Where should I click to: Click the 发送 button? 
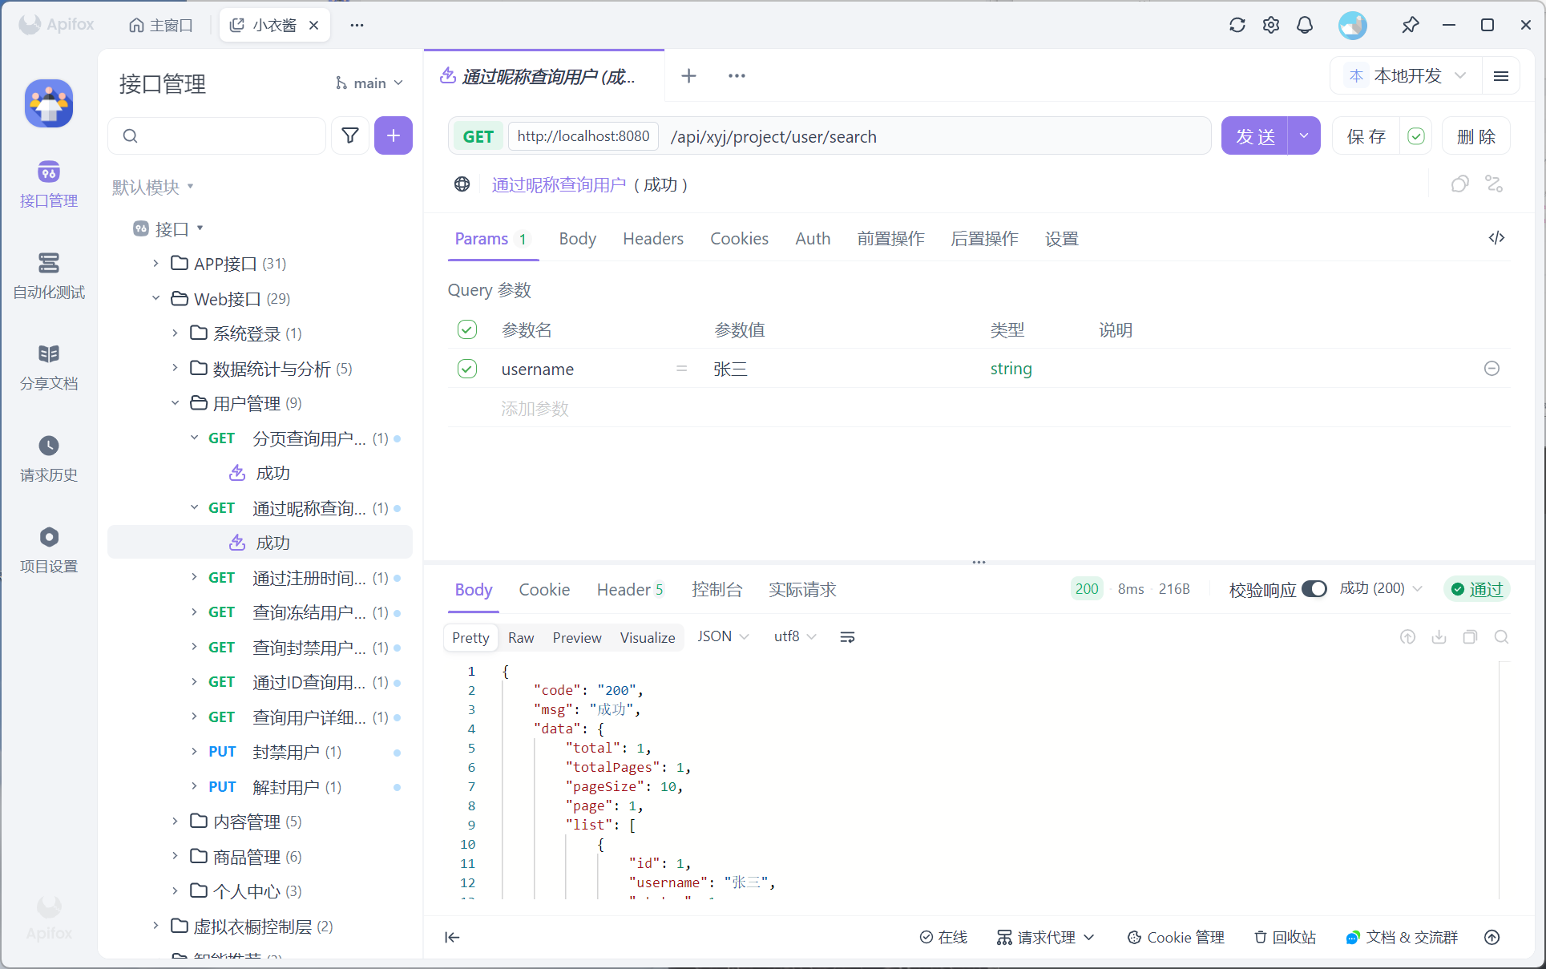click(1254, 136)
